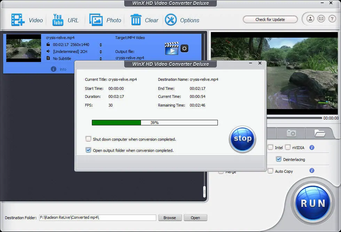Viewport: 341px width, 232px height.
Task: Click the file list vertical scrollbar
Action: tap(204, 192)
